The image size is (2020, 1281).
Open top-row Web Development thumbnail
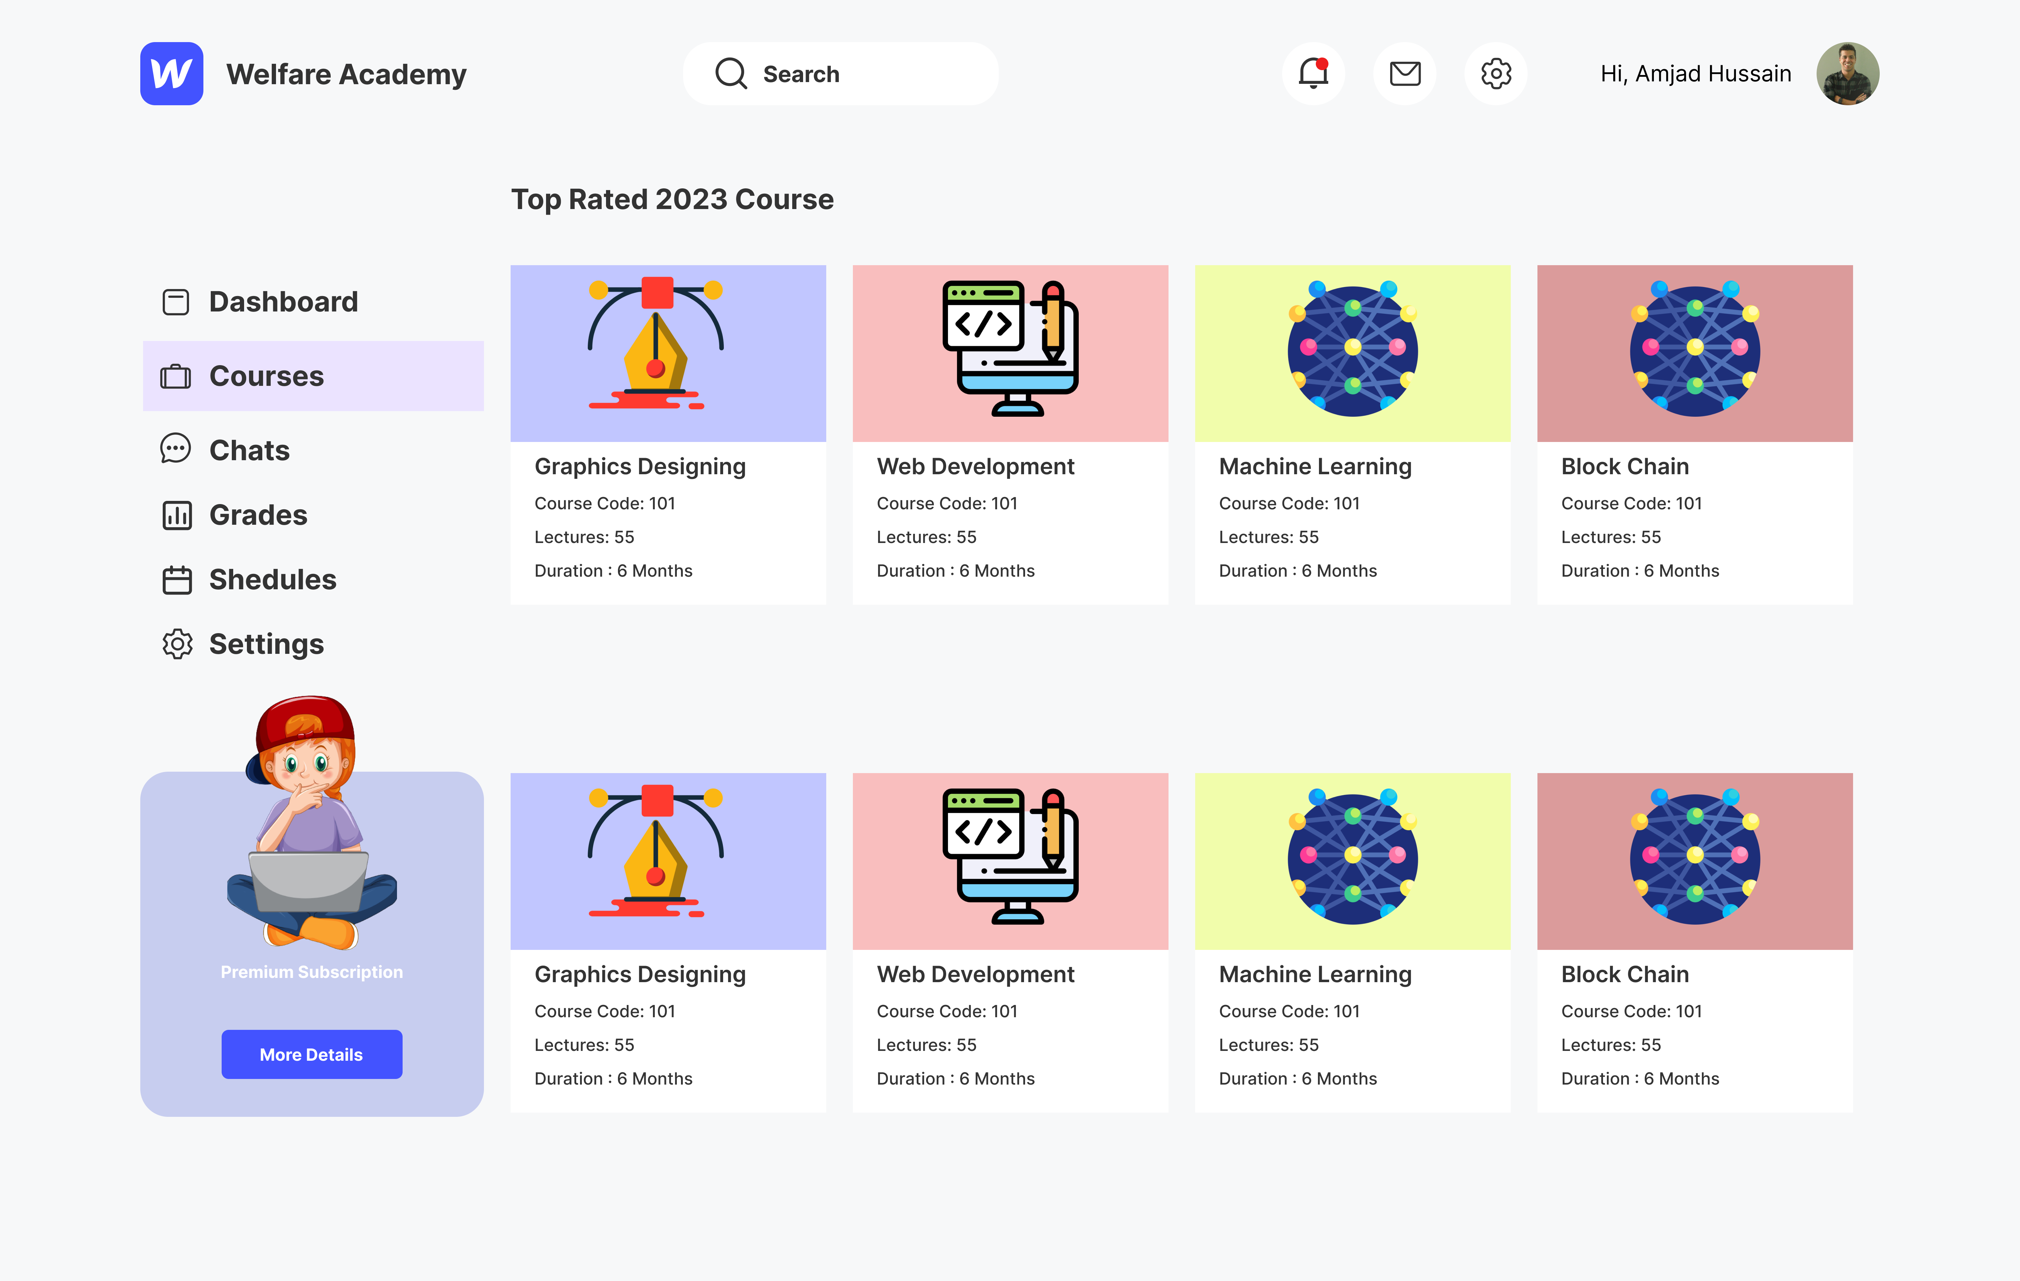click(x=1010, y=353)
